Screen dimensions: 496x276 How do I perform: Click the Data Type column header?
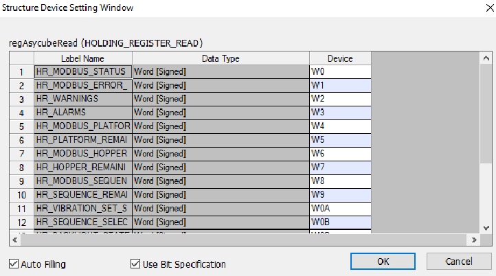tap(220, 58)
